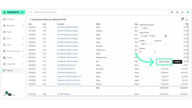This screenshot has width=192, height=108.
Task: Expand Ventes chevron
Action: point(23,39)
